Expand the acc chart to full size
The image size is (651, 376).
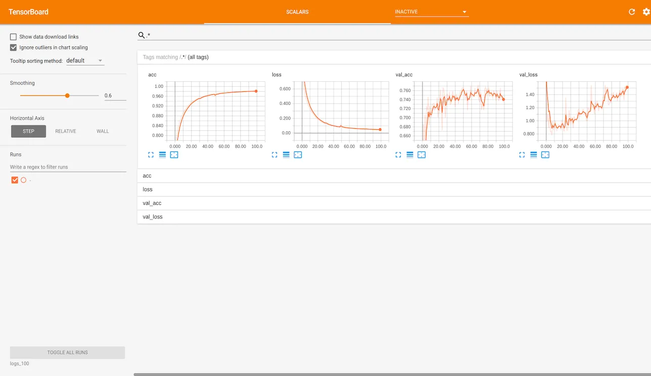coord(151,155)
